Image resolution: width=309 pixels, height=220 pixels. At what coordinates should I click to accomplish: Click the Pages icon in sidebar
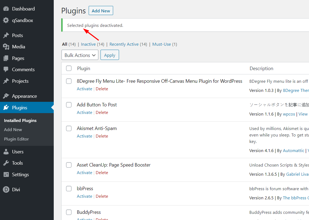[x=6, y=58]
